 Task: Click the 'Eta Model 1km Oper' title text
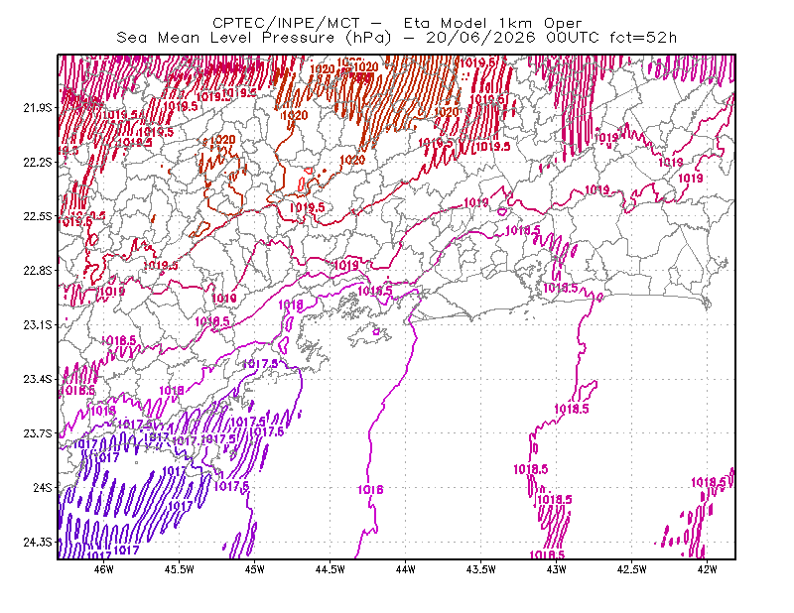pyautogui.click(x=492, y=23)
